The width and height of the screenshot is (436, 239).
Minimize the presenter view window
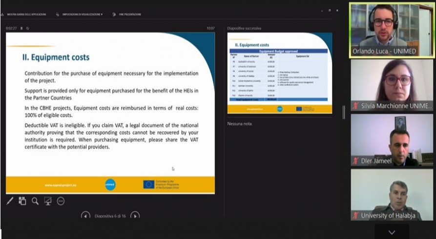point(322,11)
